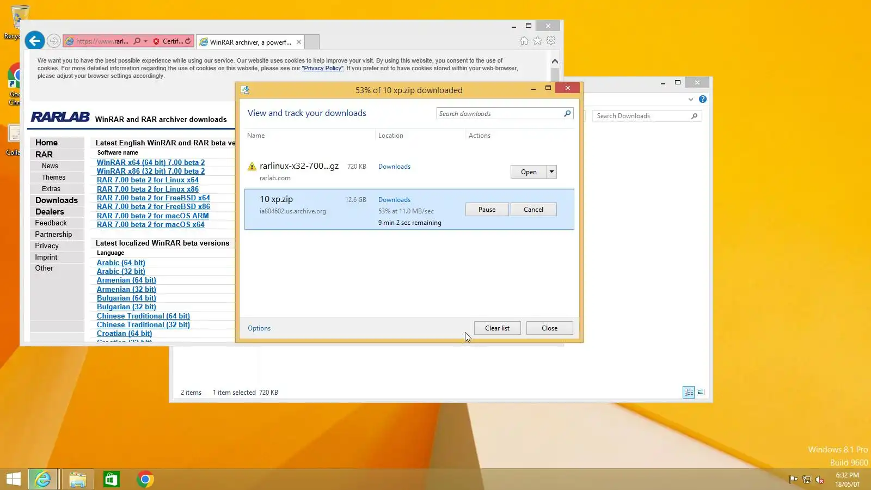The width and height of the screenshot is (871, 490).
Task: Click the Privacy Policy link
Action: click(323, 69)
